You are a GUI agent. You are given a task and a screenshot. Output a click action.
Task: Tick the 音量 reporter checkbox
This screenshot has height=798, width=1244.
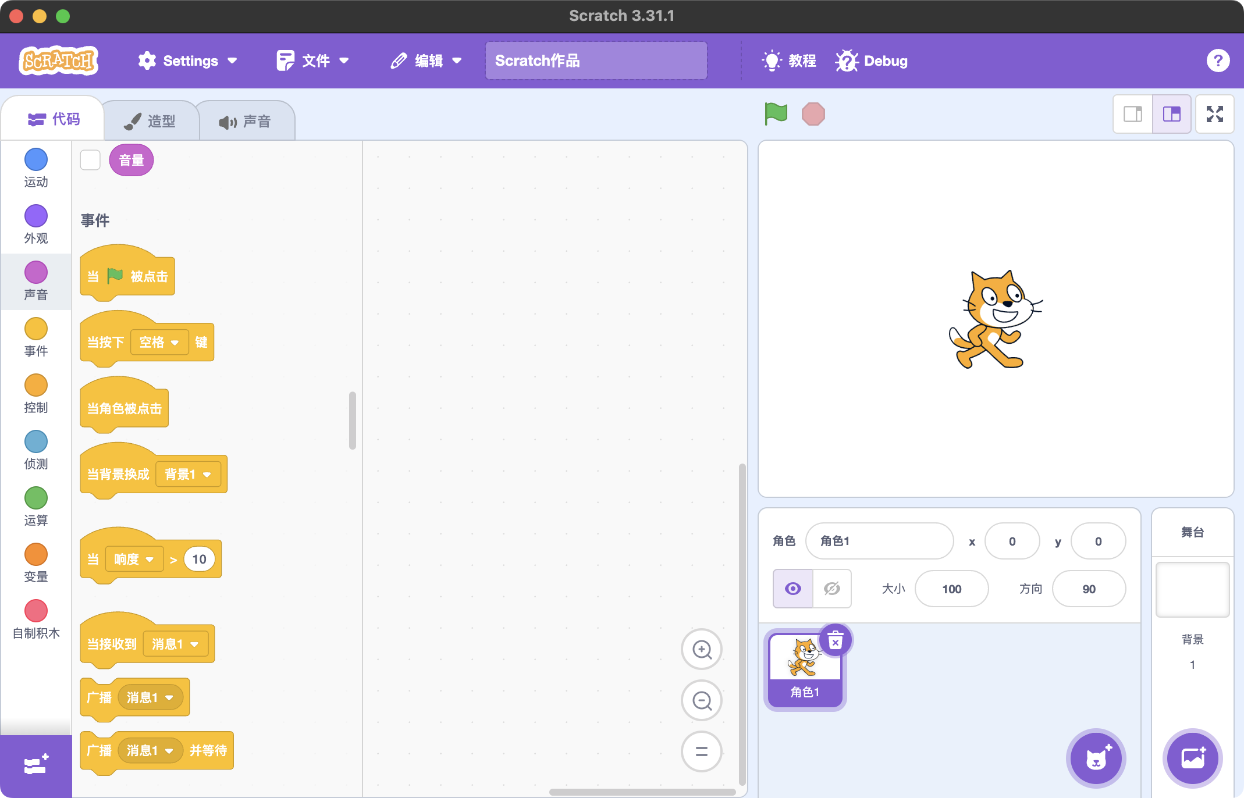pos(90,160)
